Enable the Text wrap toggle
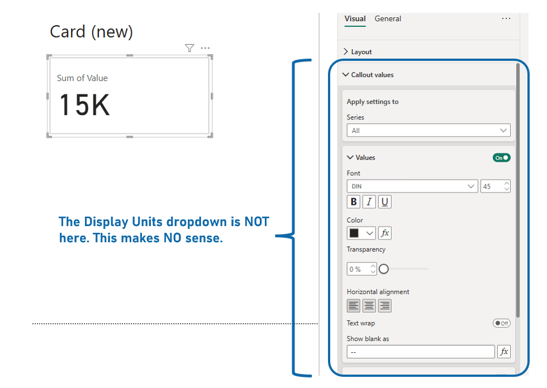 (x=501, y=323)
